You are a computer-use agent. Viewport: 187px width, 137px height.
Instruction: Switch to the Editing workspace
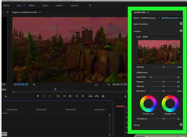(6, 6)
